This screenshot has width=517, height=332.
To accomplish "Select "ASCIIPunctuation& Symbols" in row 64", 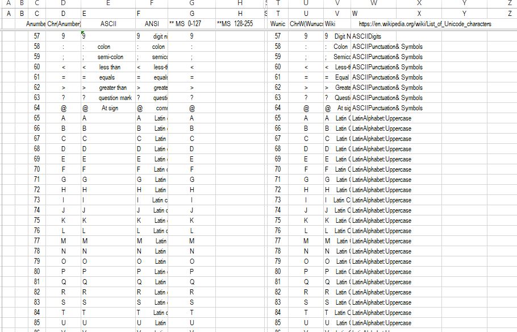I will click(387, 108).
